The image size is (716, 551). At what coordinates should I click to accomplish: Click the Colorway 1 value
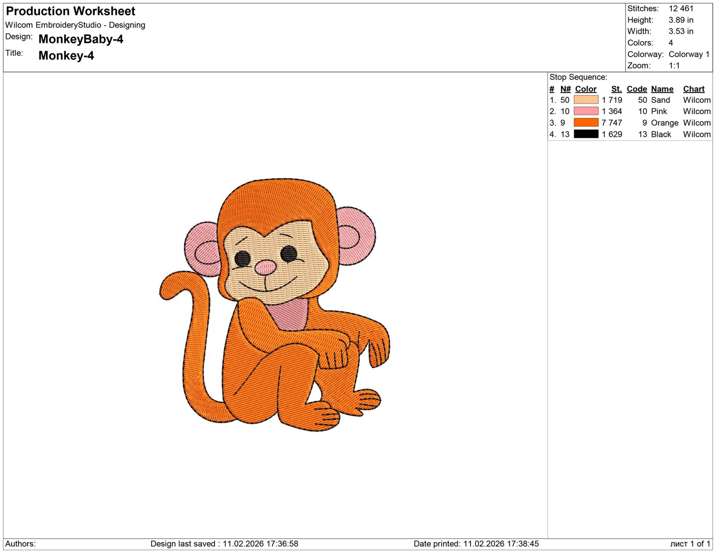(689, 54)
